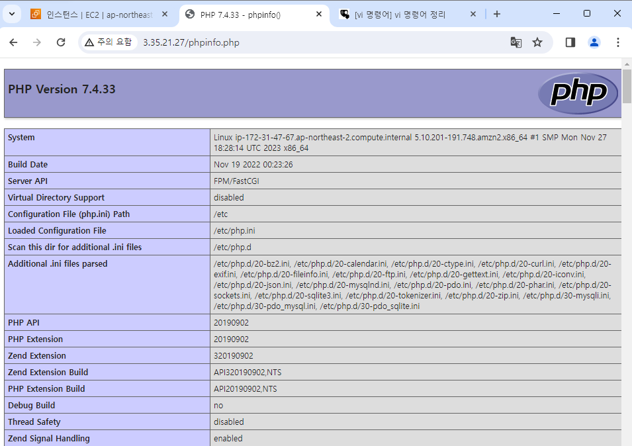Click the Configuration File (php.ini) Path label
The image size is (632, 446).
tap(69, 214)
